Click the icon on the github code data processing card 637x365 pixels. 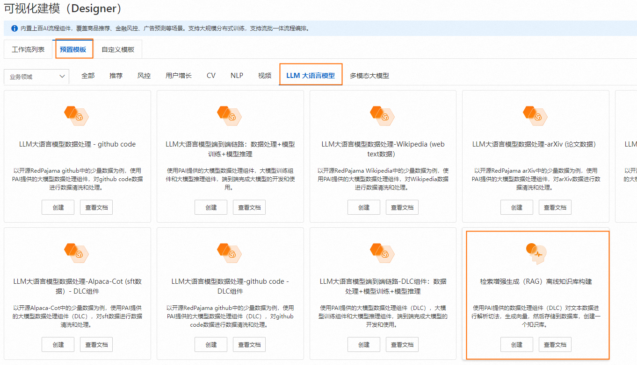point(77,115)
